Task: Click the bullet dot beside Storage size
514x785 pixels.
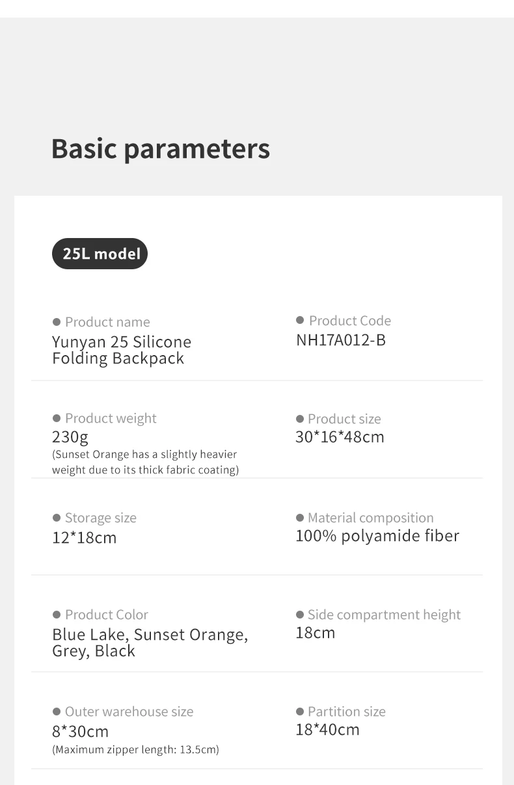Action: click(57, 518)
